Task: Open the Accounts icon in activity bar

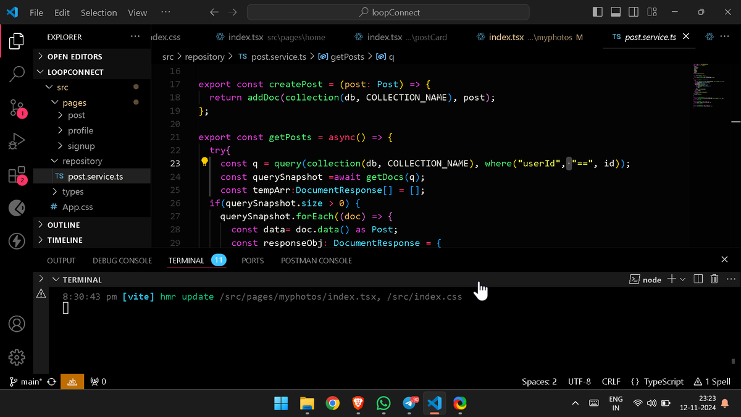Action: (17, 323)
